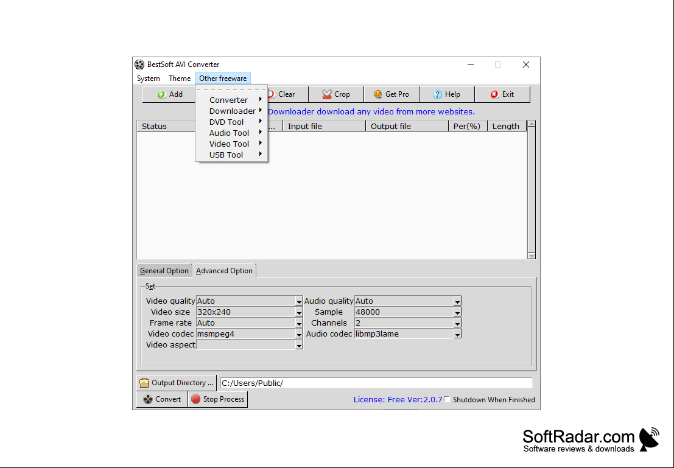Image resolution: width=674 pixels, height=468 pixels.
Task: Click the red Stop Process icon
Action: pyautogui.click(x=195, y=399)
